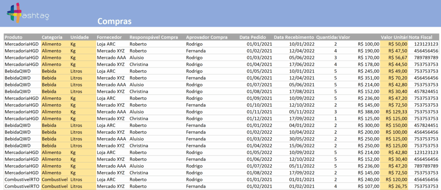
Task: Click the date cell 01/09/2021
Action: pos(259,98)
